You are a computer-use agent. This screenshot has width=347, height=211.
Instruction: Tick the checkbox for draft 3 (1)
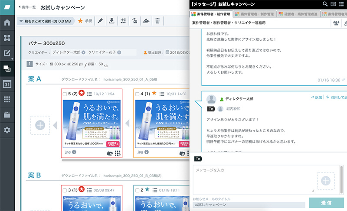pos(65,190)
